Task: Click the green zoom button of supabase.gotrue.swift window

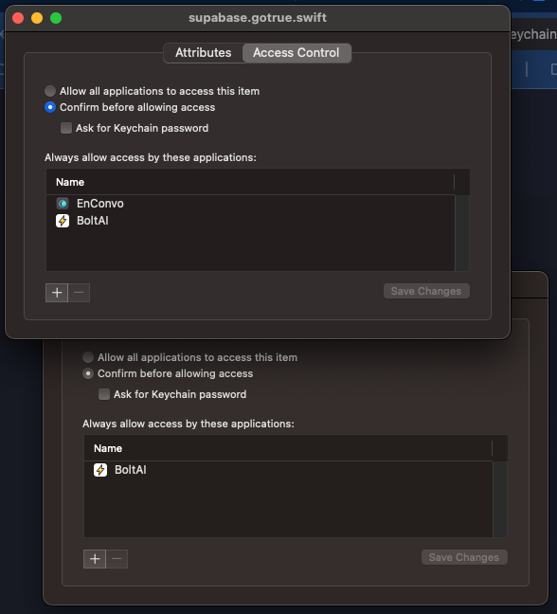Action: 56,18
